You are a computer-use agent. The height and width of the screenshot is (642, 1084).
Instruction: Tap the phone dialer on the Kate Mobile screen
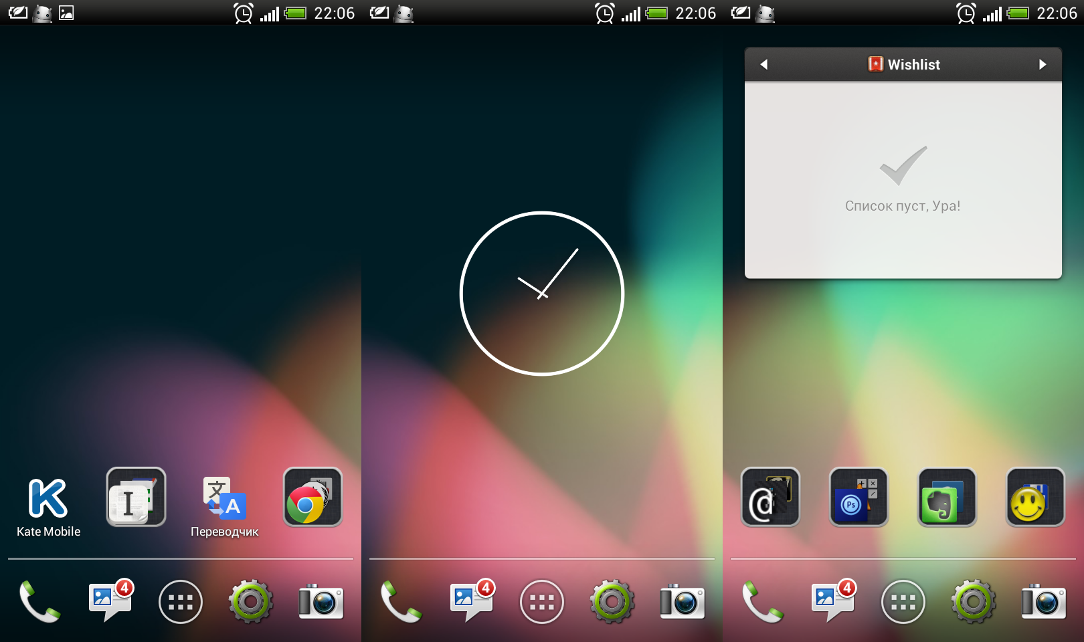[x=40, y=602]
